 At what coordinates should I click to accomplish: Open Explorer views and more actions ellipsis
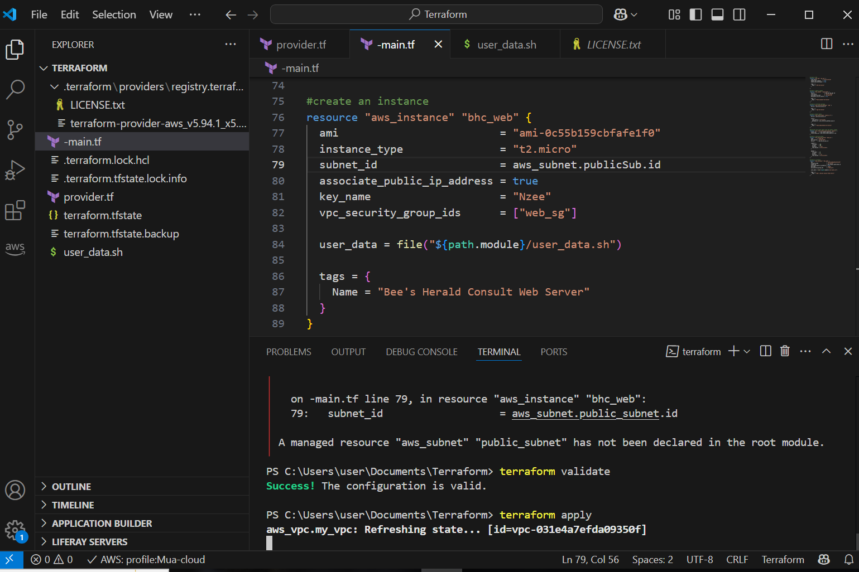[231, 44]
